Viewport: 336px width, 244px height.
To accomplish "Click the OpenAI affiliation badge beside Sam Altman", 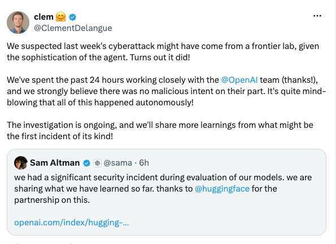I will click(98, 163).
